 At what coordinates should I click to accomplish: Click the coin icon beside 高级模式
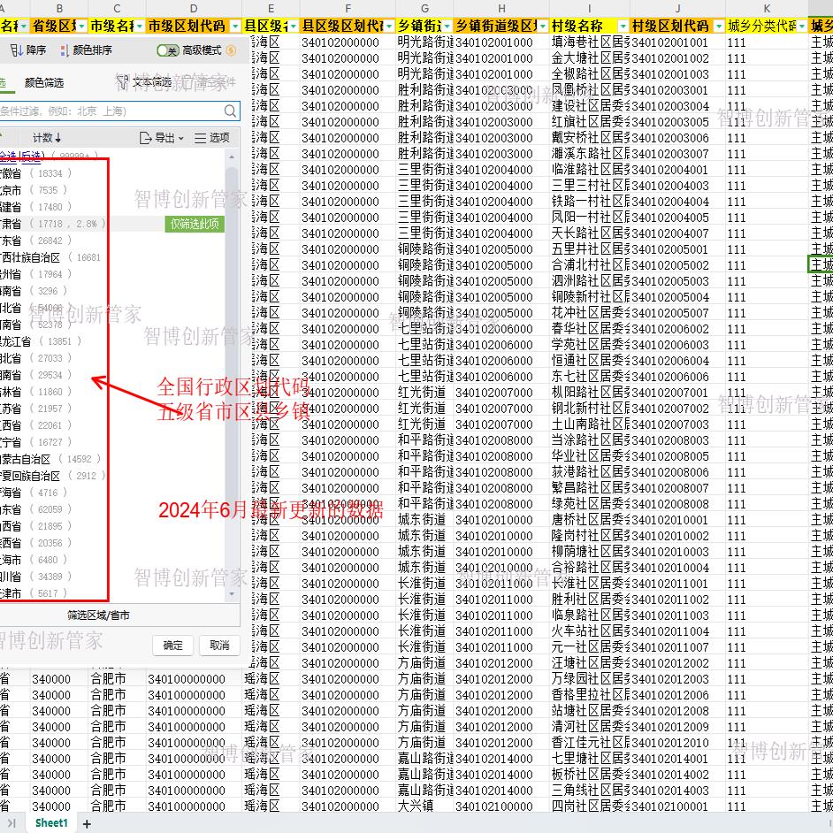pyautogui.click(x=230, y=50)
